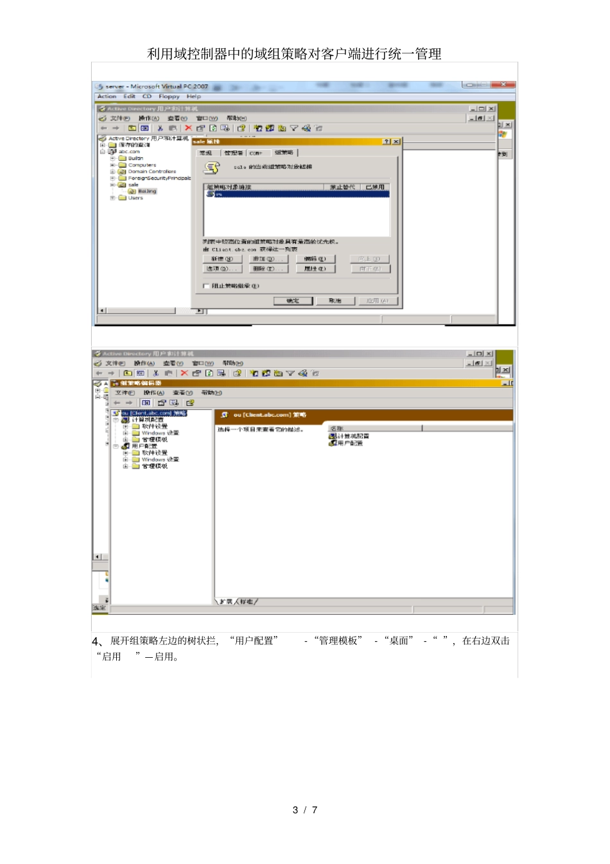
Task: Click the BeiJing OU icon in AD tree
Action: (132, 191)
